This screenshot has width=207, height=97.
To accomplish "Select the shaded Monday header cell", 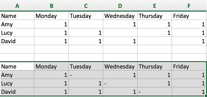I will click(x=51, y=66).
